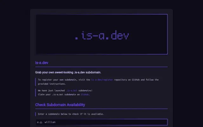Open the is-a-dev/register repository link

click(x=102, y=80)
